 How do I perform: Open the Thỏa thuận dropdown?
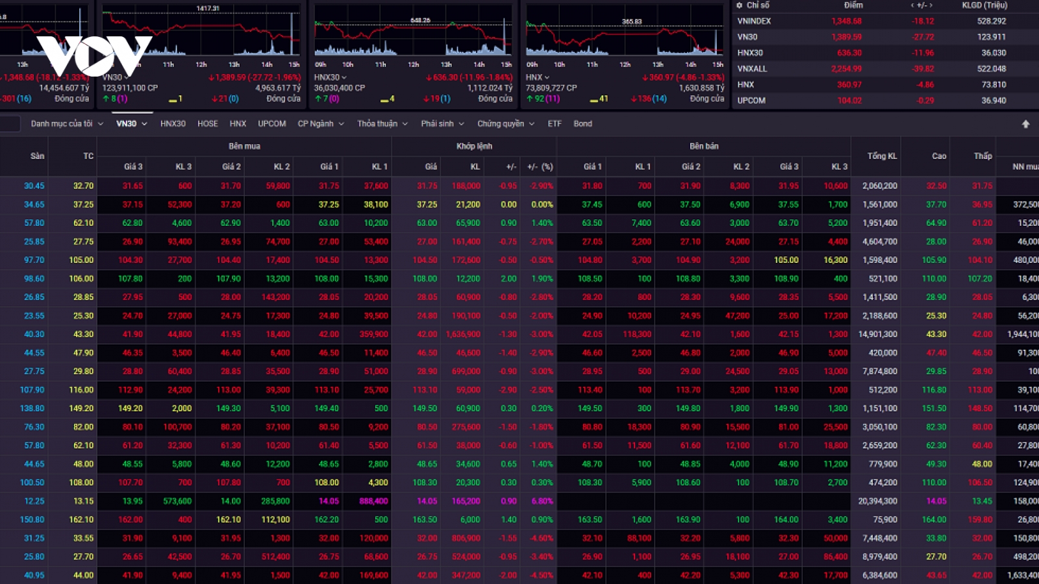[382, 123]
